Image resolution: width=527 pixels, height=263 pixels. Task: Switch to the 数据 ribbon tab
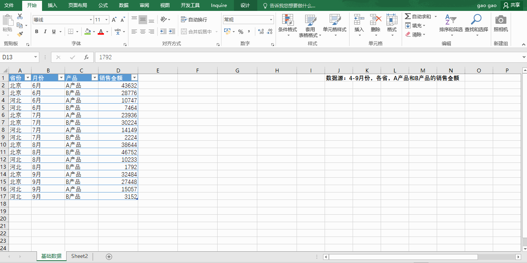[x=124, y=5]
